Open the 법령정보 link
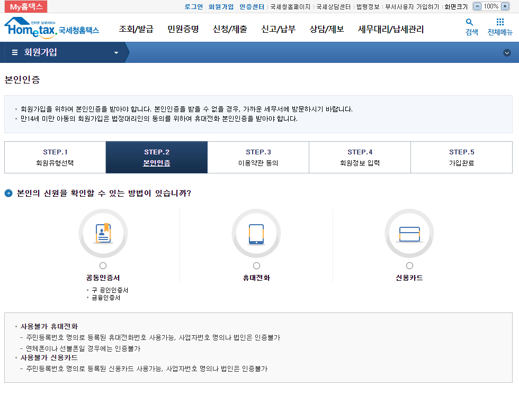519x396 pixels. (x=368, y=7)
